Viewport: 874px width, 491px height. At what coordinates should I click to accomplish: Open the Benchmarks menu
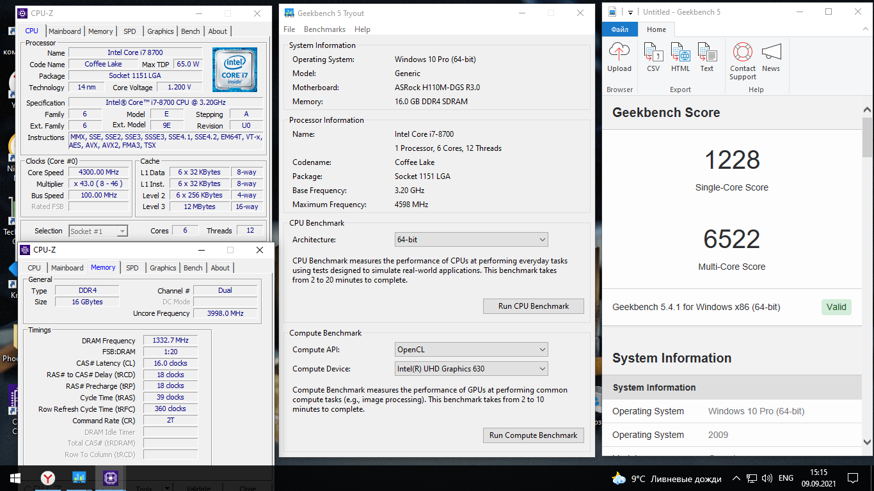[x=324, y=29]
